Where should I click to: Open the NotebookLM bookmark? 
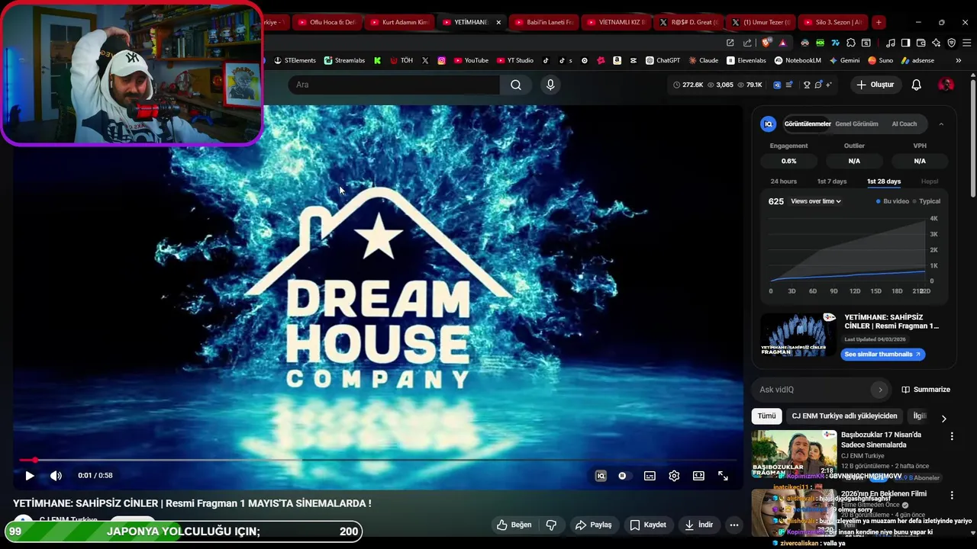click(x=798, y=60)
